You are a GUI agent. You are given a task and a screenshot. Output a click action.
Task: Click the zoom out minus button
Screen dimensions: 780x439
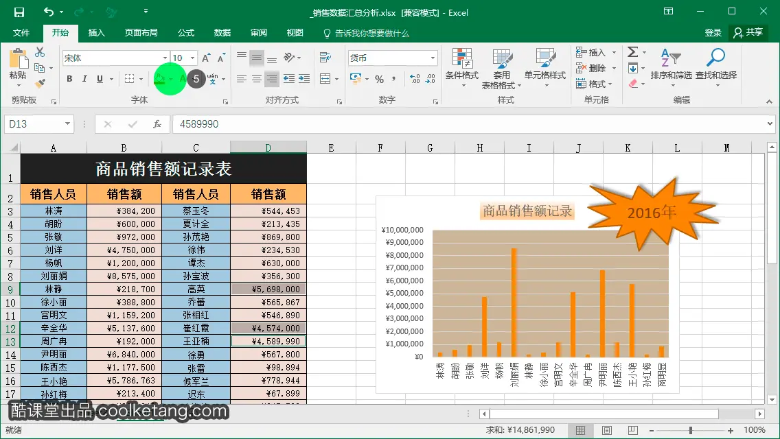[652, 431]
